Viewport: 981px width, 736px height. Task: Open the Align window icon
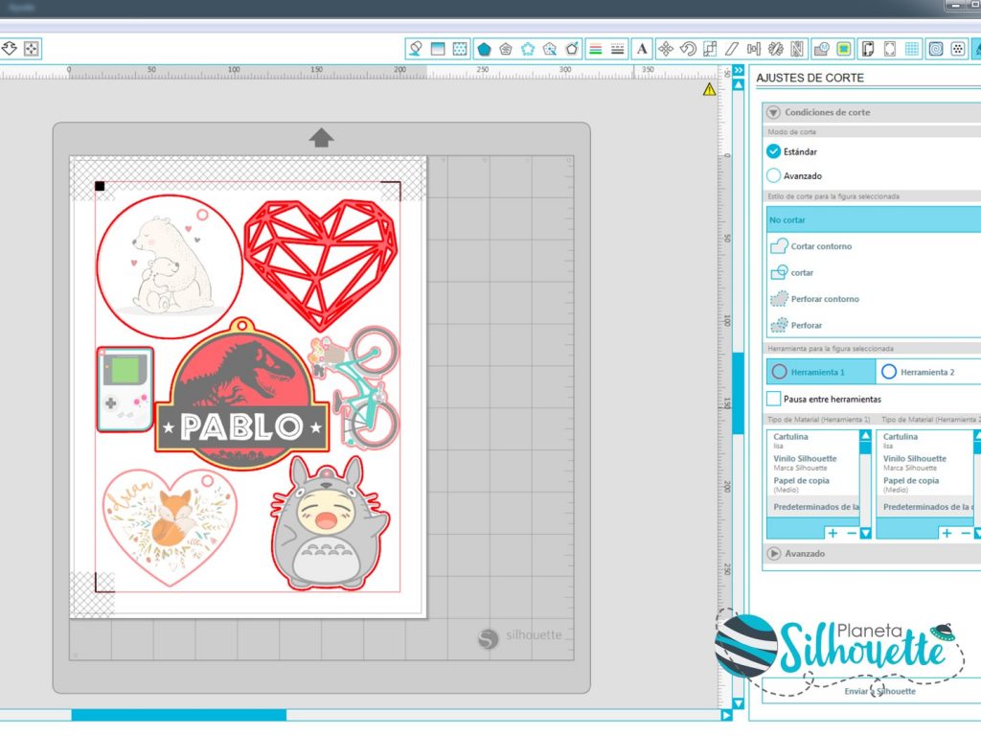[754, 49]
